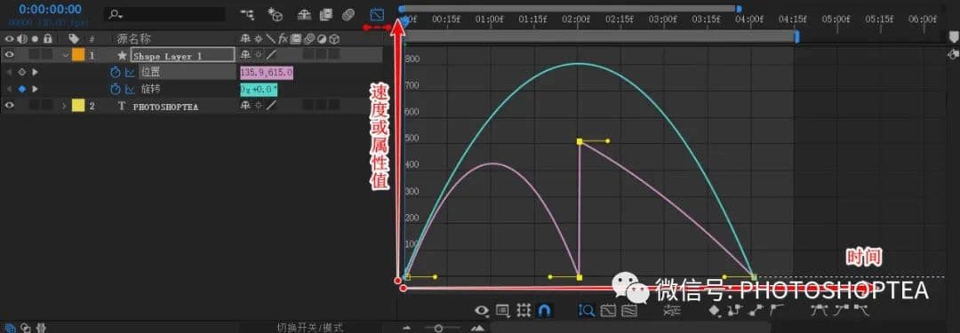
Task: Click the eye (video) column header icon
Action: pos(9,38)
